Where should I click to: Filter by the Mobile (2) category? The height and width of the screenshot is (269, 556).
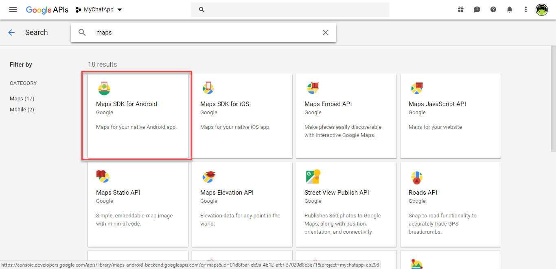tap(22, 109)
